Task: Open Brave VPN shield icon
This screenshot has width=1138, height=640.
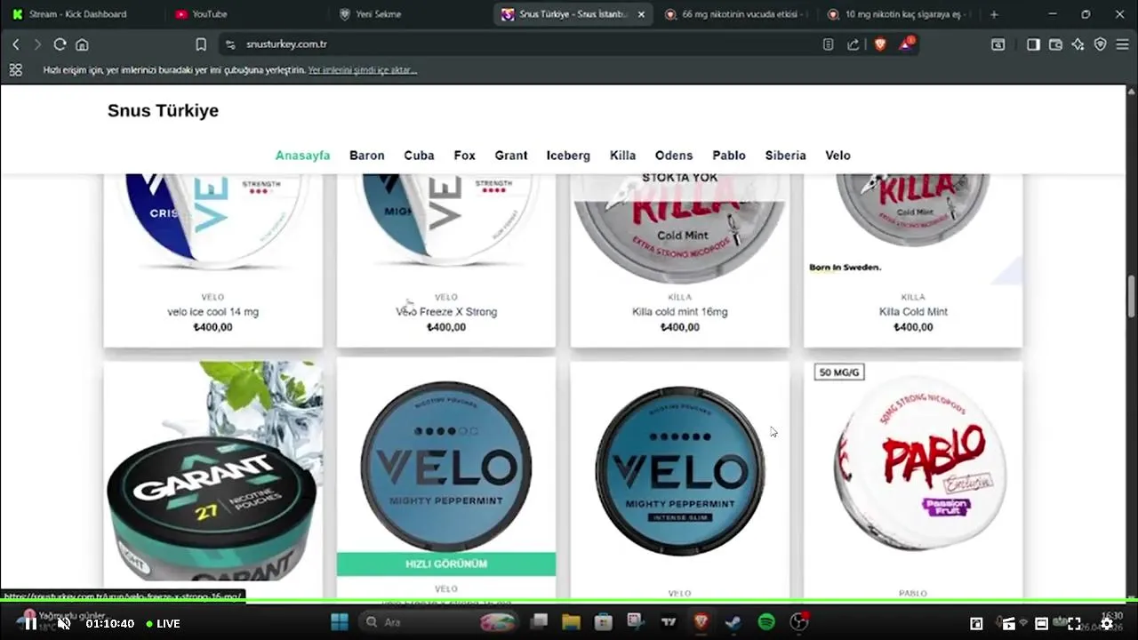Action: click(x=1100, y=44)
